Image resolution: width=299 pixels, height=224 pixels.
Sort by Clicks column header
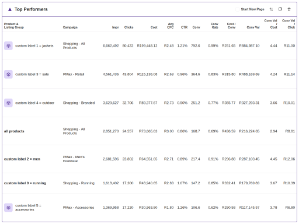point(128,27)
